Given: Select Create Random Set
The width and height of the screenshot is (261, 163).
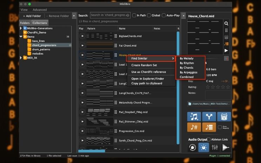Looking at the screenshot, I should tap(144, 65).
